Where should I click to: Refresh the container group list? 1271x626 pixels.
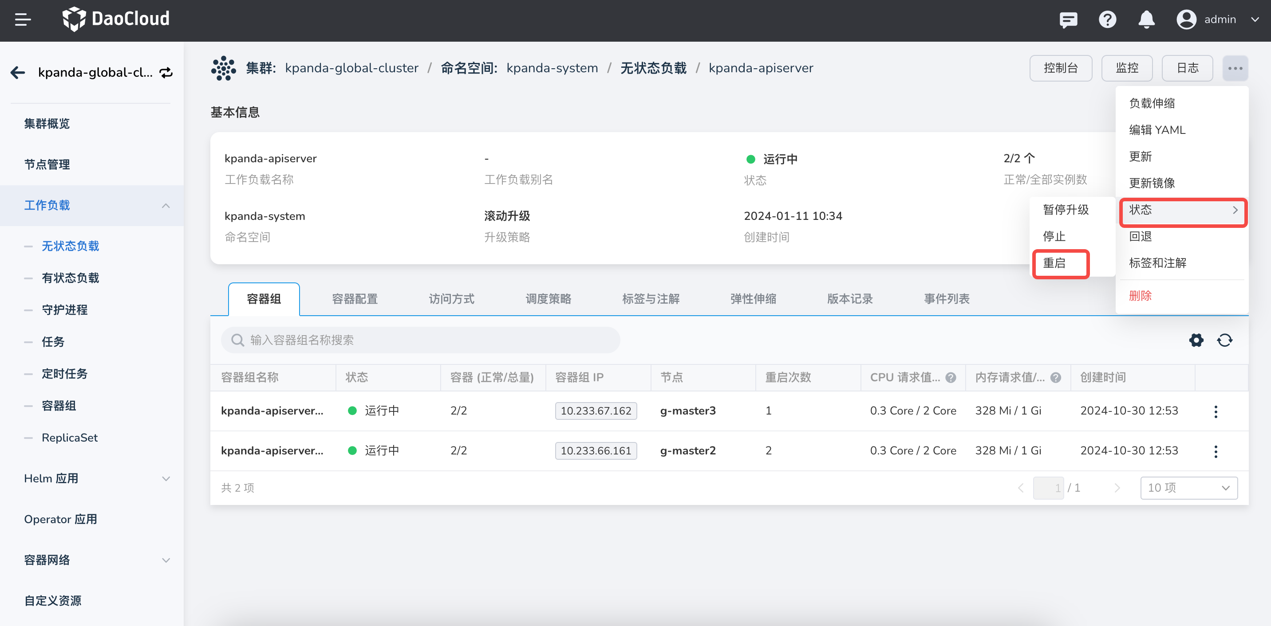tap(1224, 340)
